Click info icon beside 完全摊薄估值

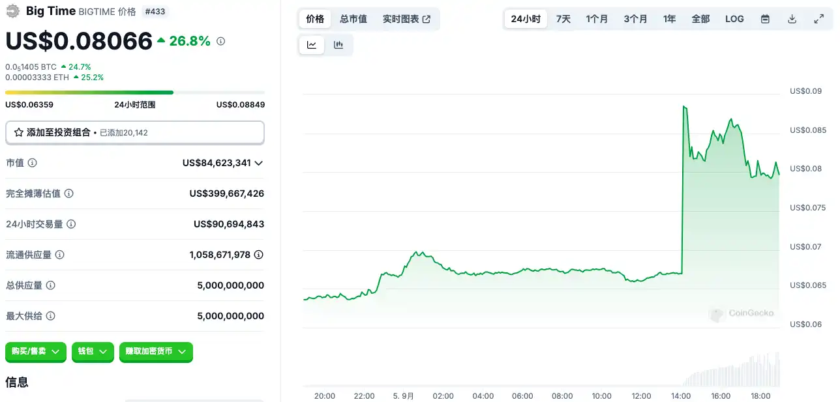pos(68,194)
